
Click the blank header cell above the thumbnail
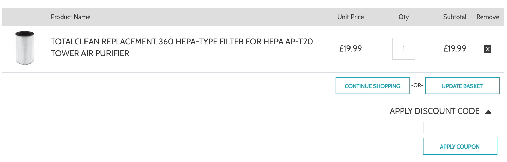25,17
